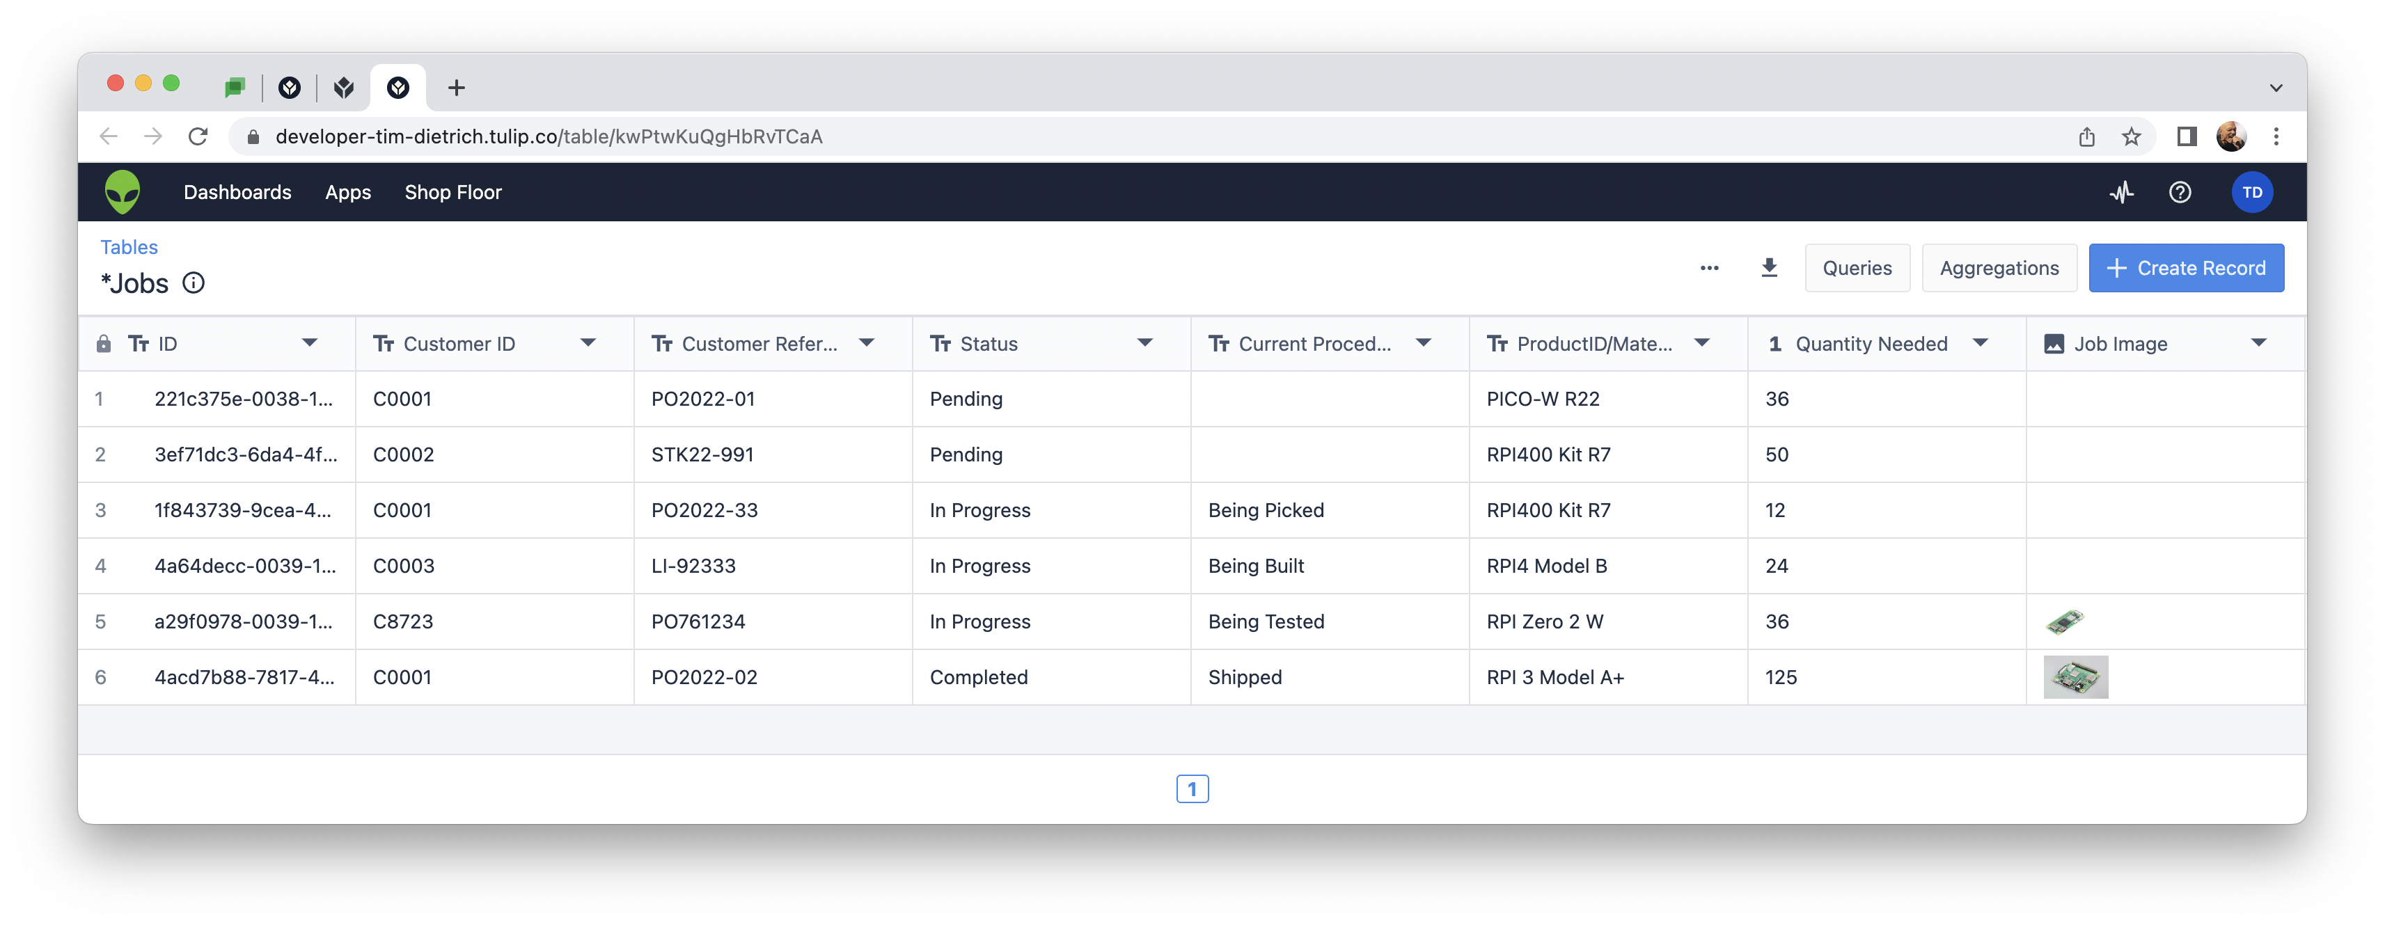The width and height of the screenshot is (2385, 927).
Task: Select record ID 221c375e-0038-1...
Action: (x=244, y=399)
